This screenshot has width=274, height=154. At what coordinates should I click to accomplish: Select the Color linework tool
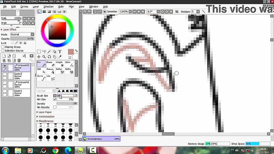point(69,64)
